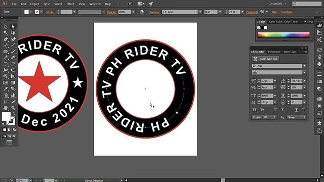
Task: Click the Transform link in control bar
Action: (287, 12)
